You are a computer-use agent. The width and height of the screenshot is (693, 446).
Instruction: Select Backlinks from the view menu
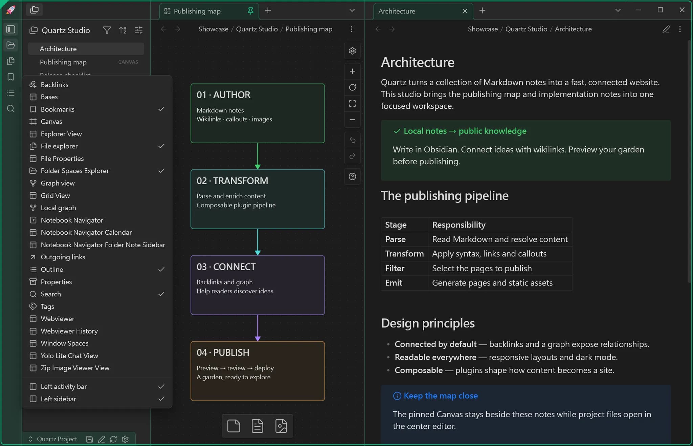(97, 85)
